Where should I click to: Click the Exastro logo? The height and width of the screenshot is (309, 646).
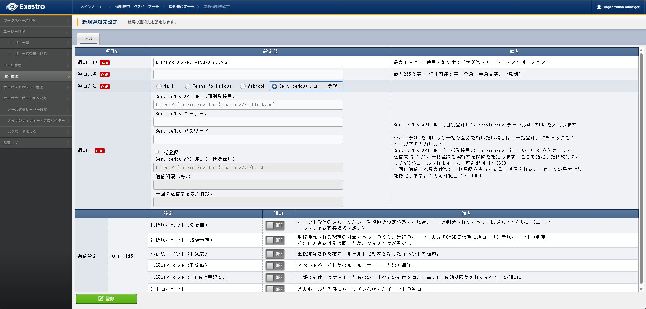(x=26, y=7)
